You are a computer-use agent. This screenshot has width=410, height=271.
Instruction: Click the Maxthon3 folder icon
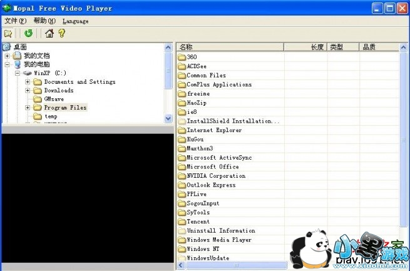[x=182, y=148]
